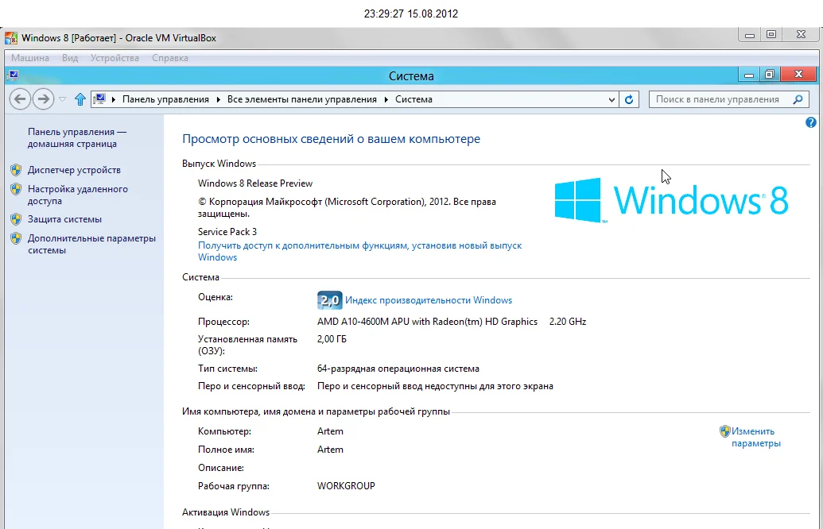The width and height of the screenshot is (823, 529).
Task: Minimize the Система window
Action: pyautogui.click(x=749, y=75)
